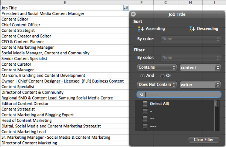Select the Chief Content Officer cell
226x147 pixels.
65,25
